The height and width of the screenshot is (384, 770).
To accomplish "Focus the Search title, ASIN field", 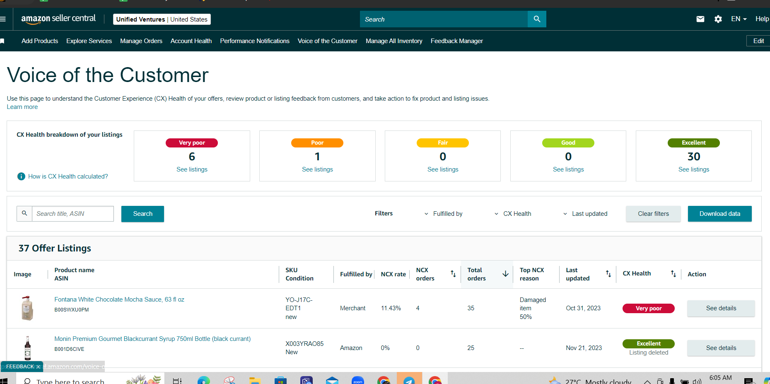I will [x=73, y=214].
